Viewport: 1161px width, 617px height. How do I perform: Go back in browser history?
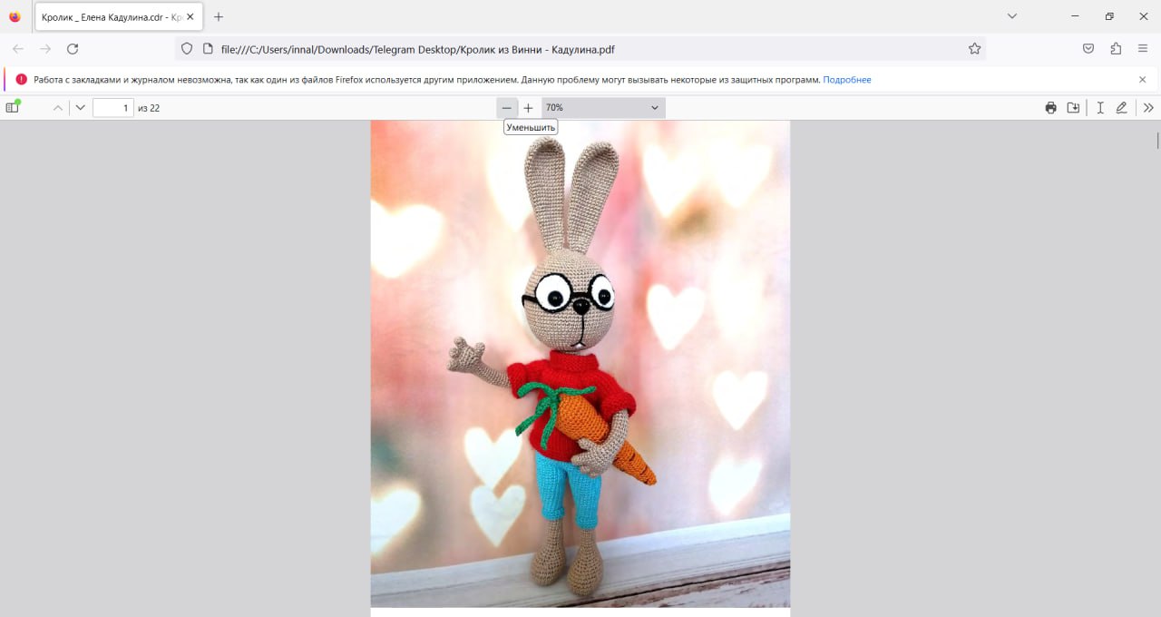[18, 49]
